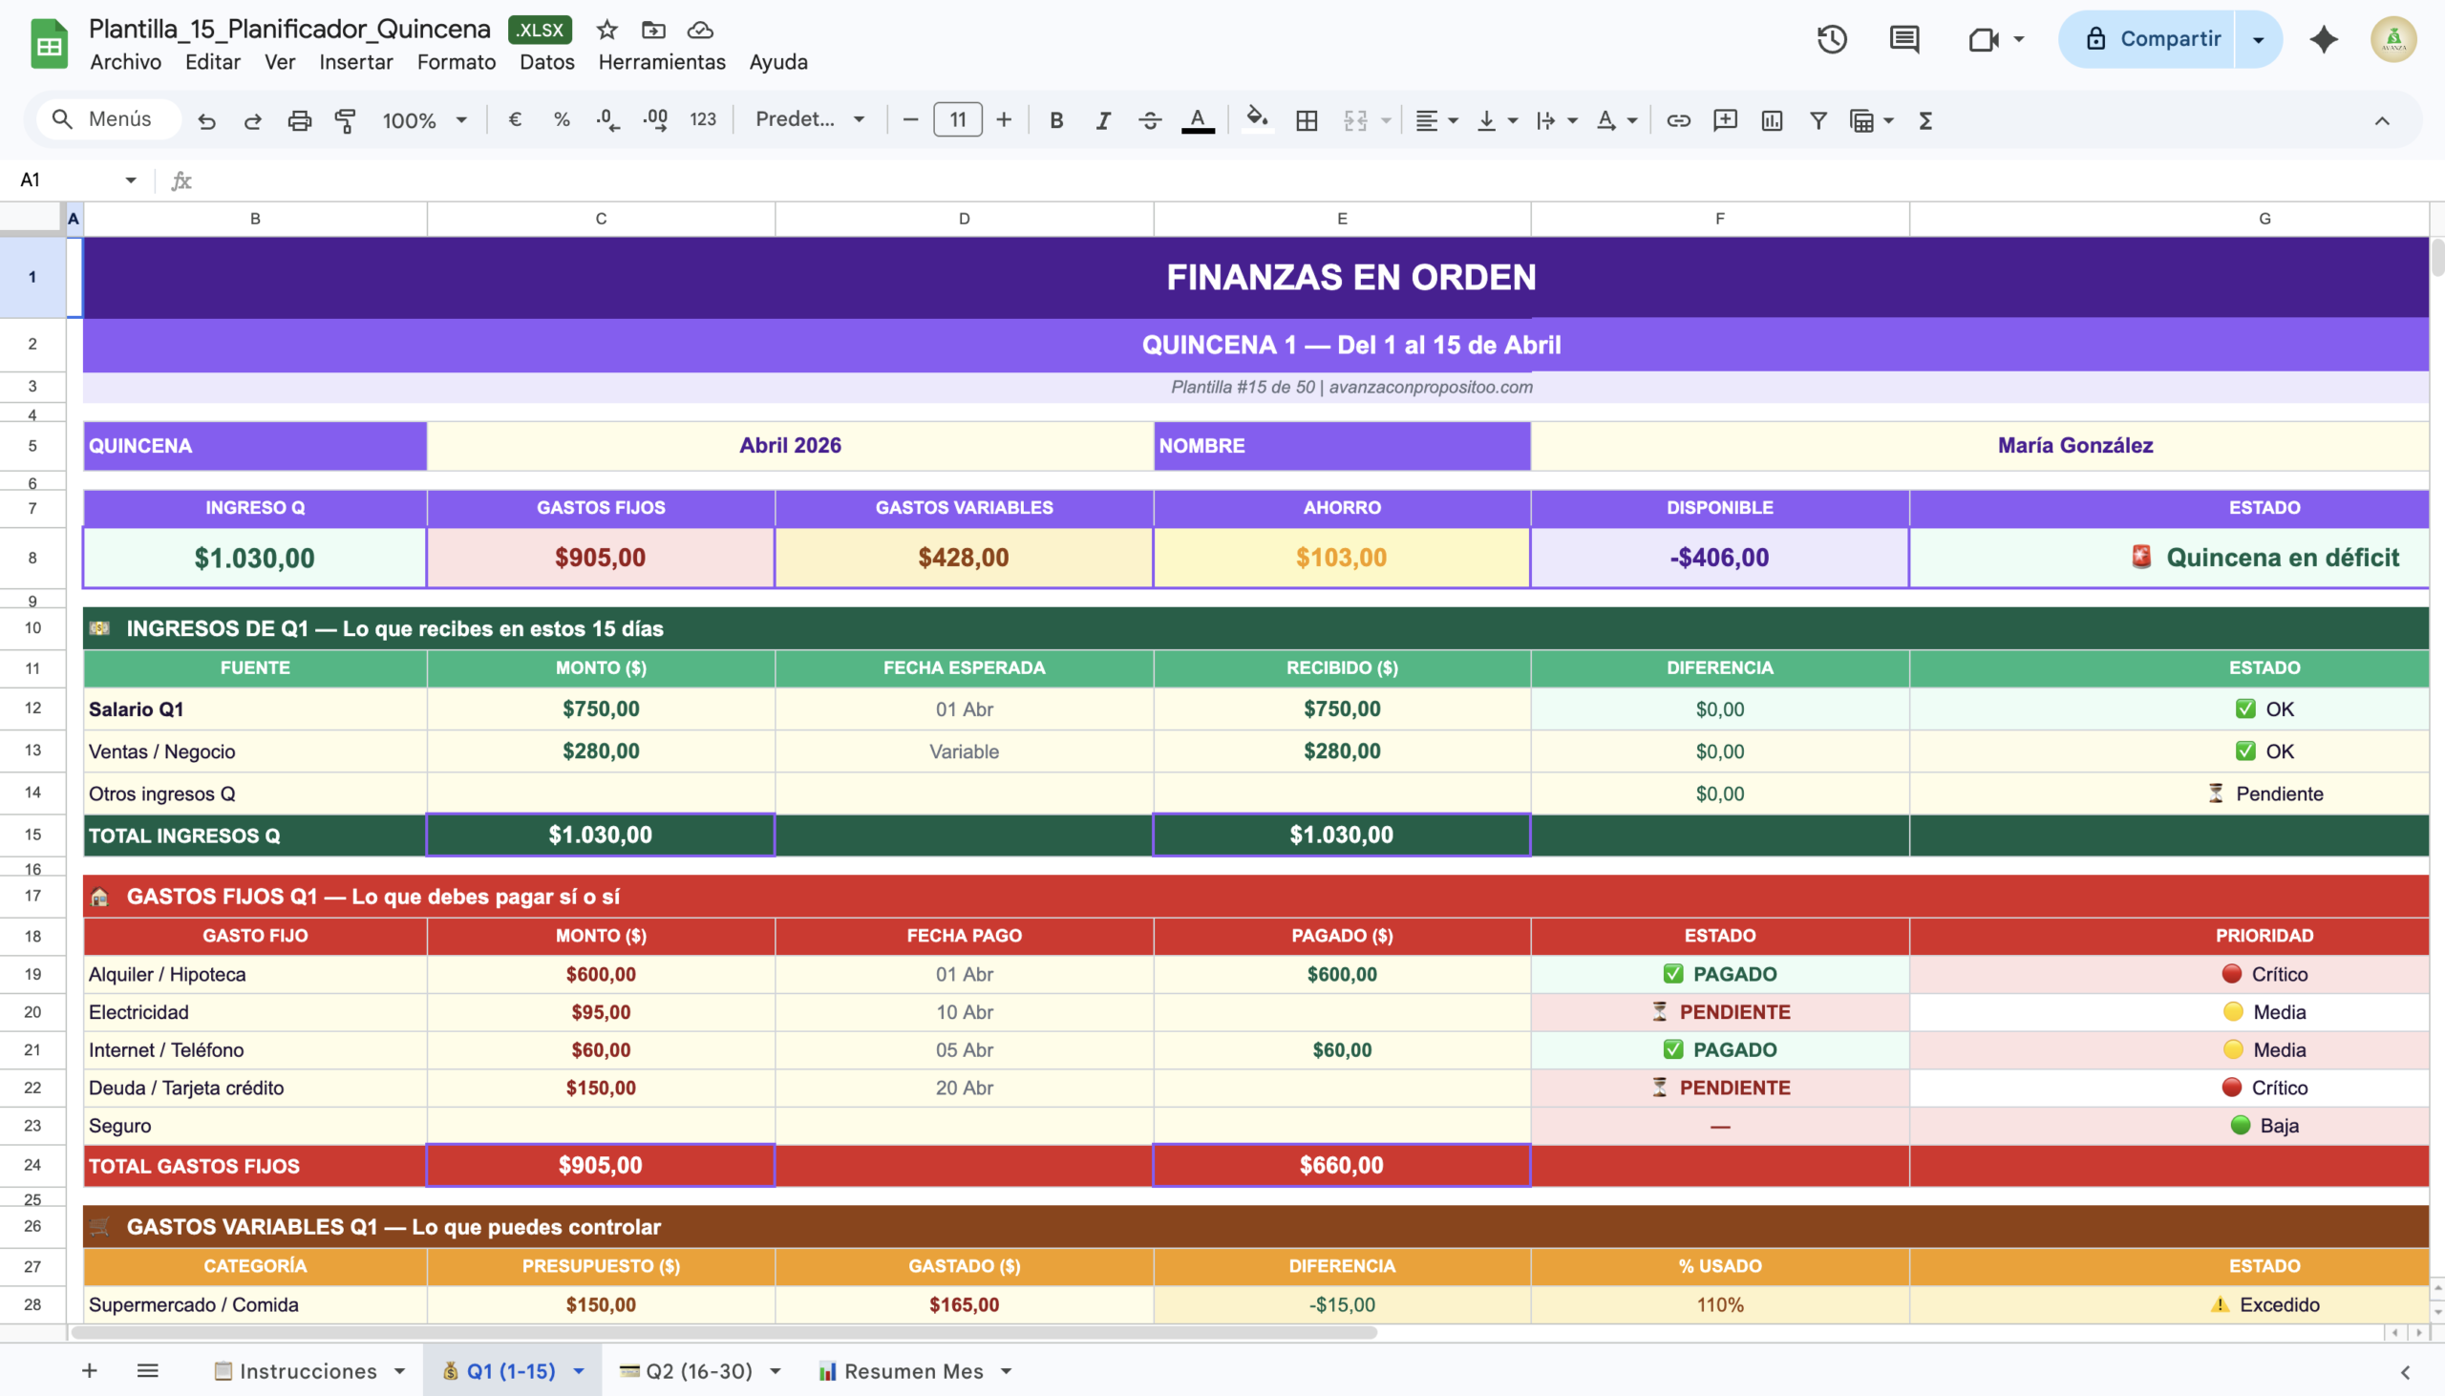Click the paint format roller icon

point(345,121)
